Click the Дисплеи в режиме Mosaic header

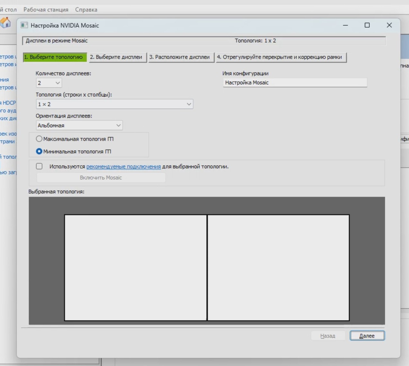[57, 41]
